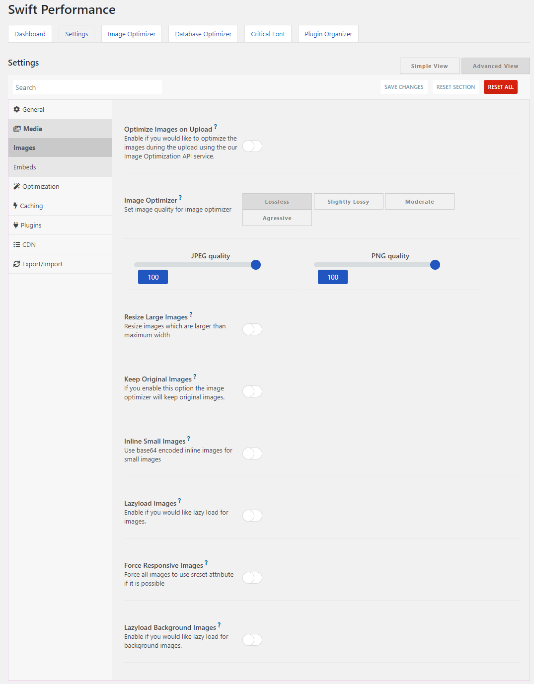Click the Save Changes button
Image resolution: width=534 pixels, height=684 pixels.
click(404, 87)
